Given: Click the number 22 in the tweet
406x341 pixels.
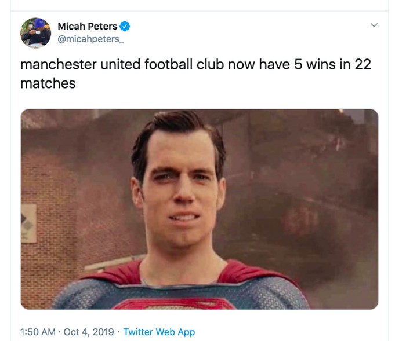Looking at the screenshot, I should 362,64.
